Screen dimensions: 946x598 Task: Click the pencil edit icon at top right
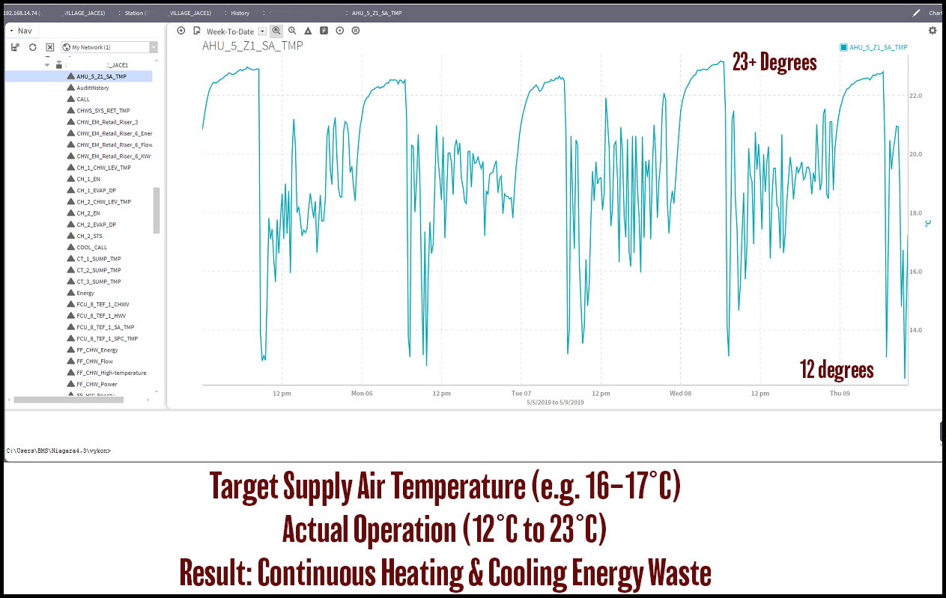point(917,13)
